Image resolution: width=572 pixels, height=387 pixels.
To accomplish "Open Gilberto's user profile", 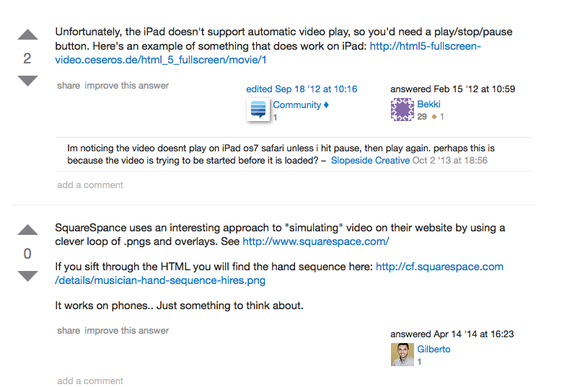I will tap(434, 350).
